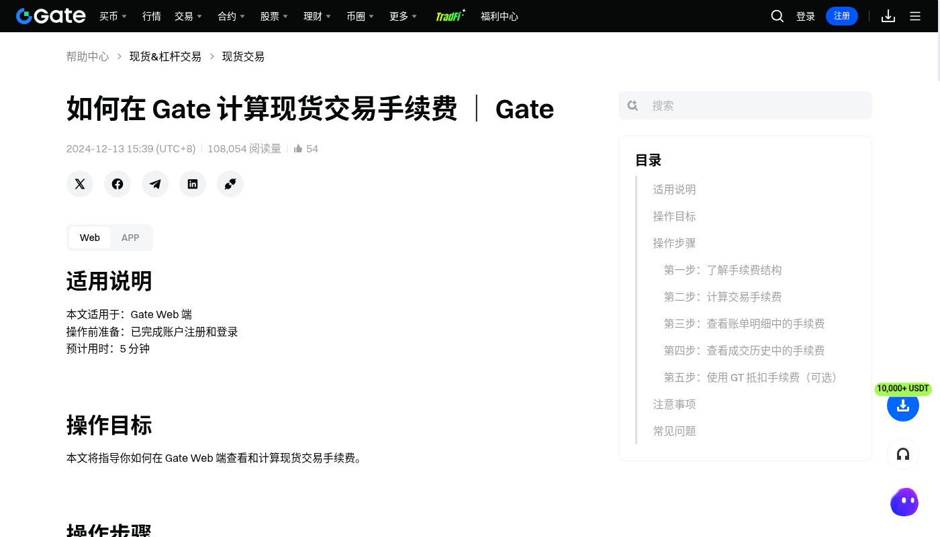Expand the 更多 dropdown menu
Viewport: 940px width, 537px height.
(x=403, y=16)
